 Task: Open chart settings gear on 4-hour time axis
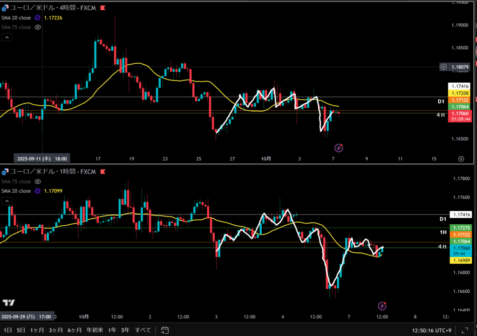[x=461, y=159]
